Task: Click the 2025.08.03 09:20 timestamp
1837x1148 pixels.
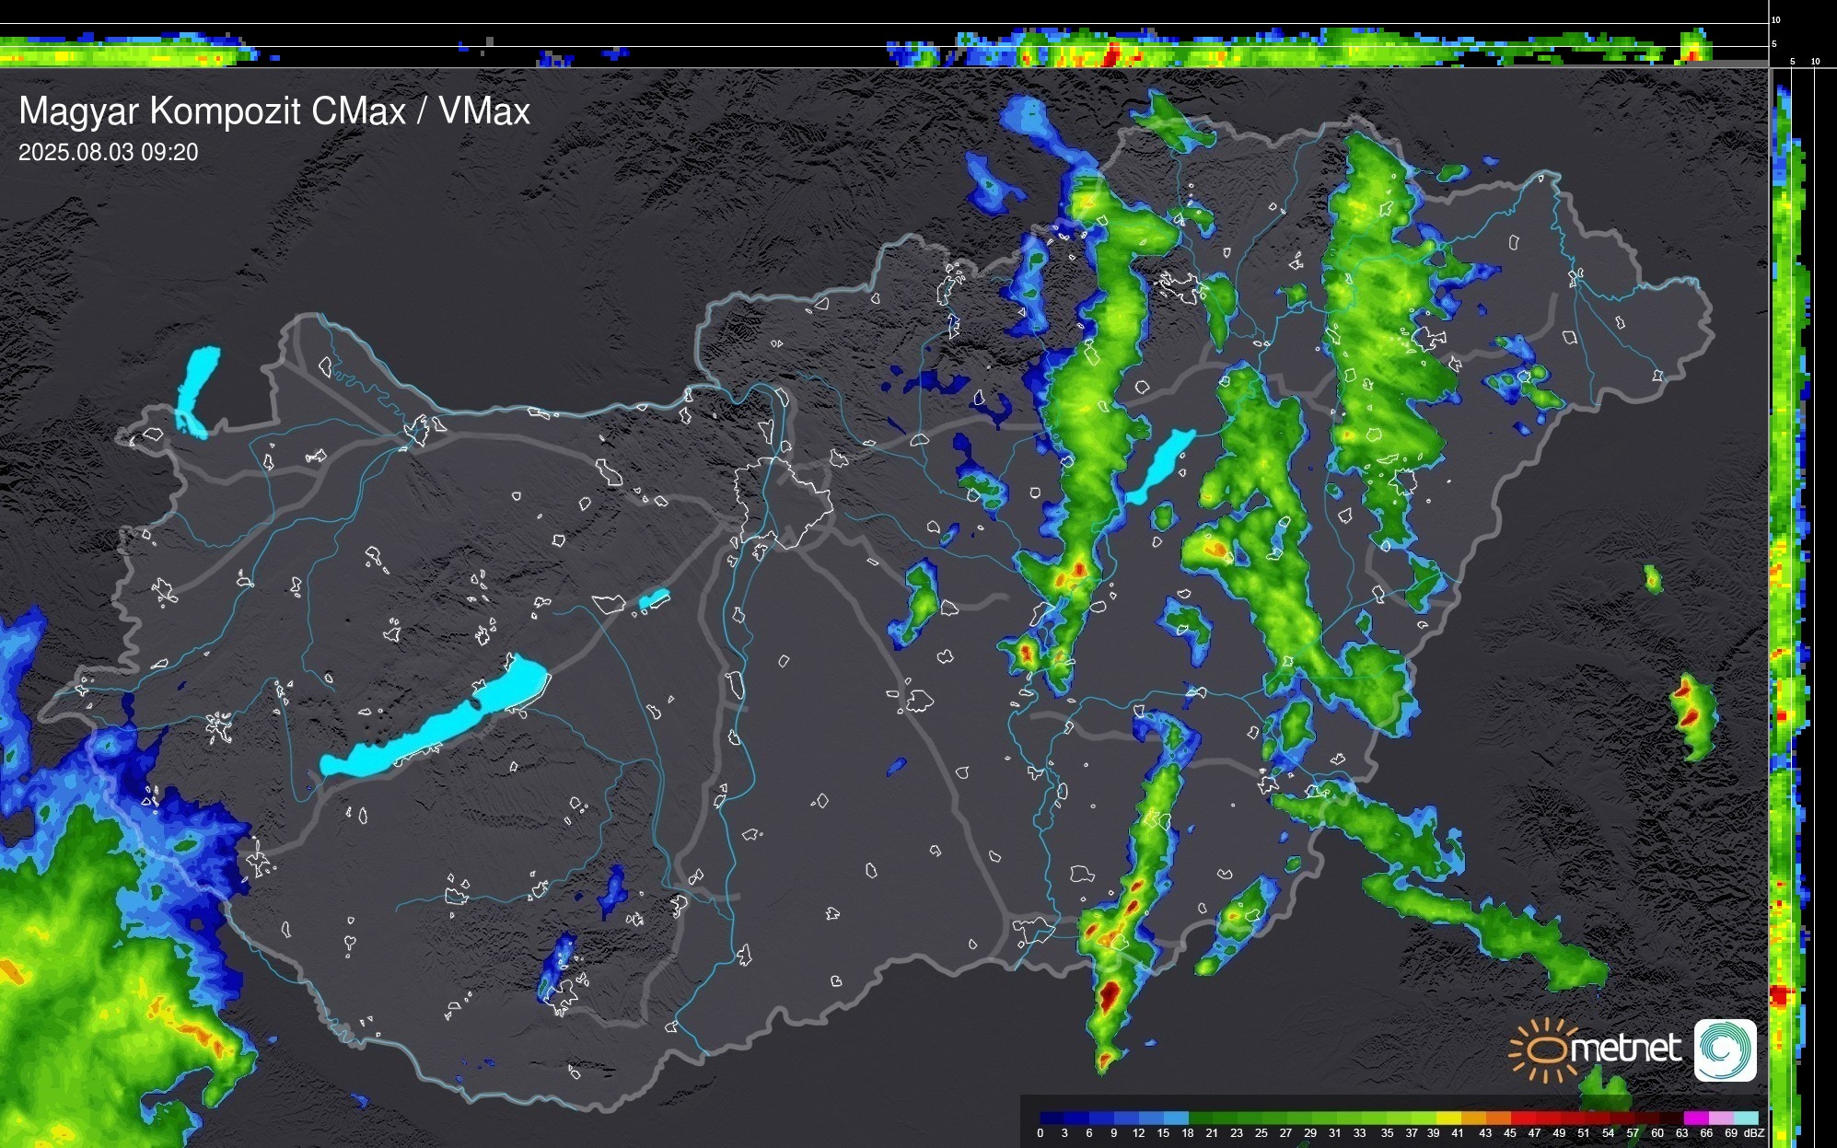Action: pos(109,153)
